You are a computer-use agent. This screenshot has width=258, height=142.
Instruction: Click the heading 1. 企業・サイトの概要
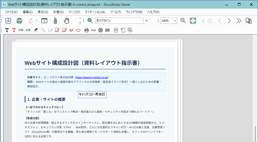[46, 99]
